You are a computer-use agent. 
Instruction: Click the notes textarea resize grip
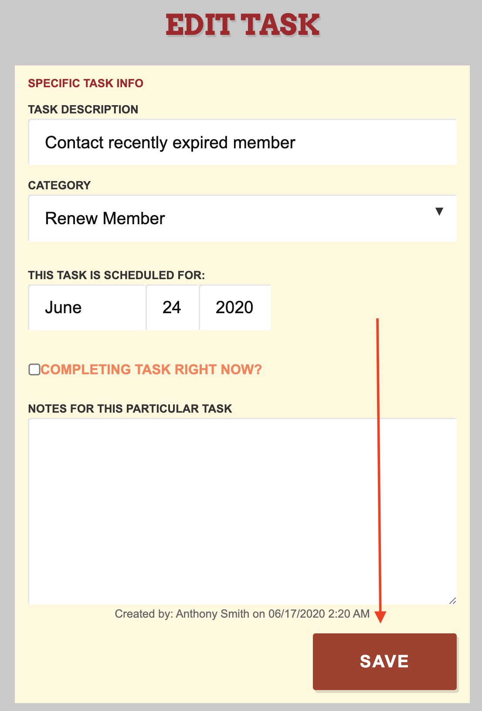point(452,601)
